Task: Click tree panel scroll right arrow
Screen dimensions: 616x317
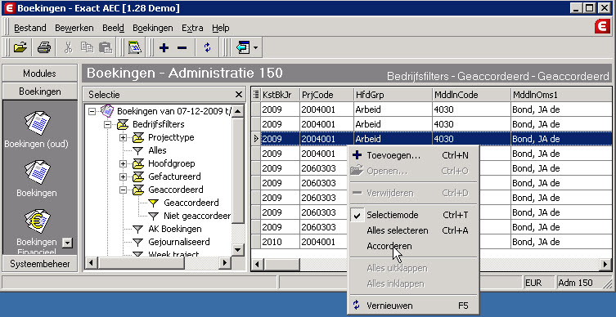Action: (225, 262)
